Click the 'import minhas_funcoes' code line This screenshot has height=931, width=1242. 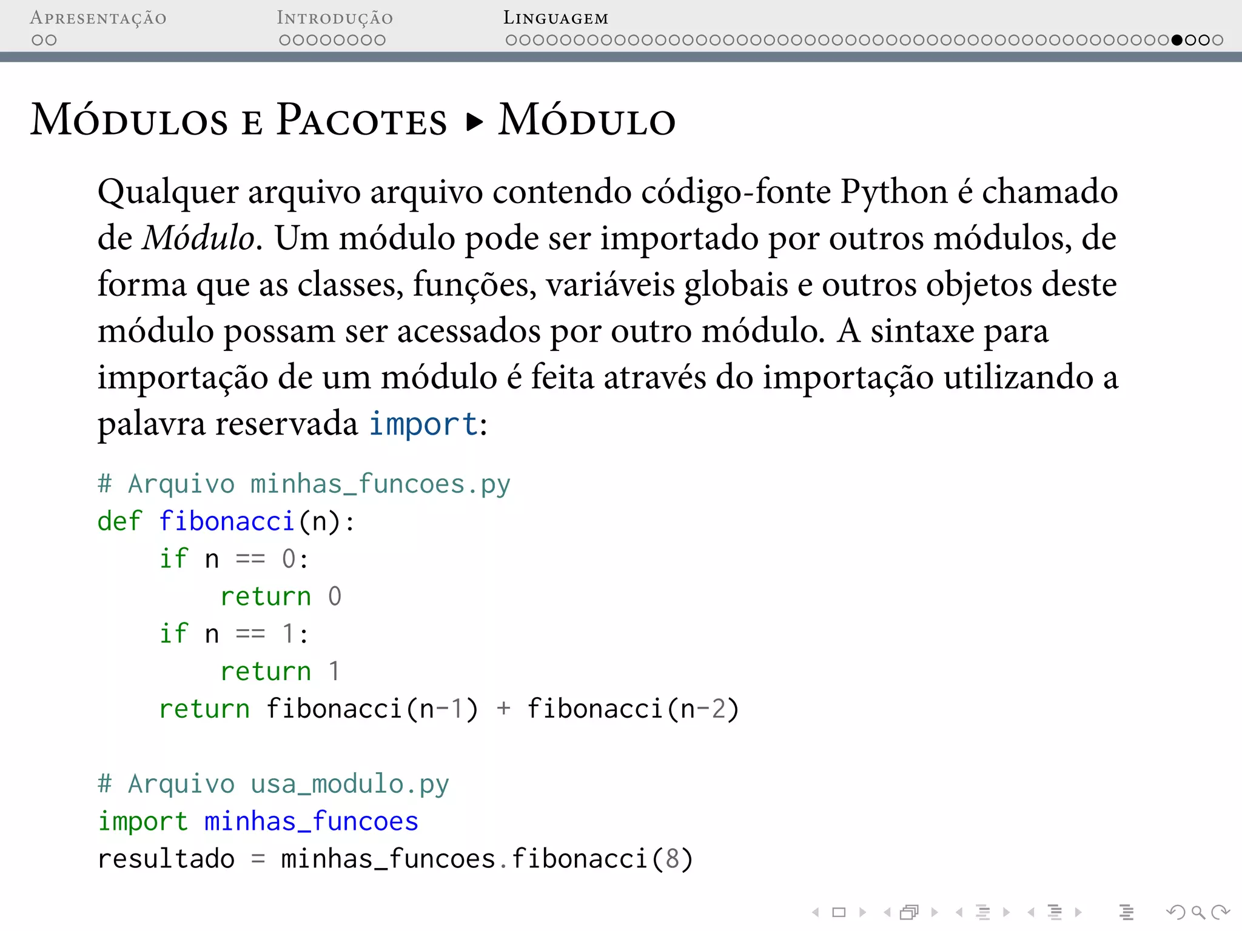[258, 822]
